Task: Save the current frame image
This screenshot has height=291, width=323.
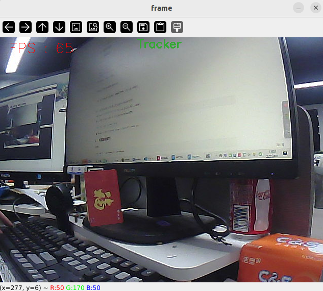Action: [143, 27]
